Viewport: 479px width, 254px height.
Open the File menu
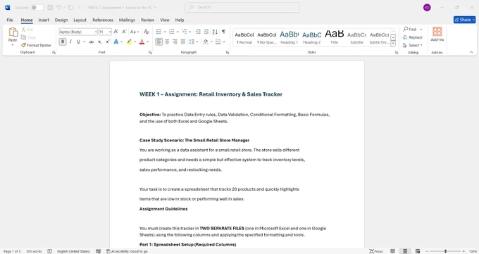pyautogui.click(x=10, y=20)
